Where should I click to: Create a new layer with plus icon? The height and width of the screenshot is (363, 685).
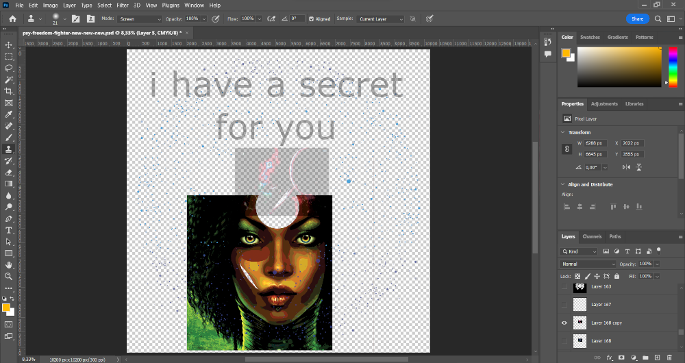pos(657,358)
